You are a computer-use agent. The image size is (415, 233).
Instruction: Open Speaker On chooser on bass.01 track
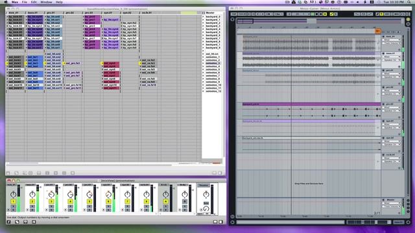pos(392,60)
